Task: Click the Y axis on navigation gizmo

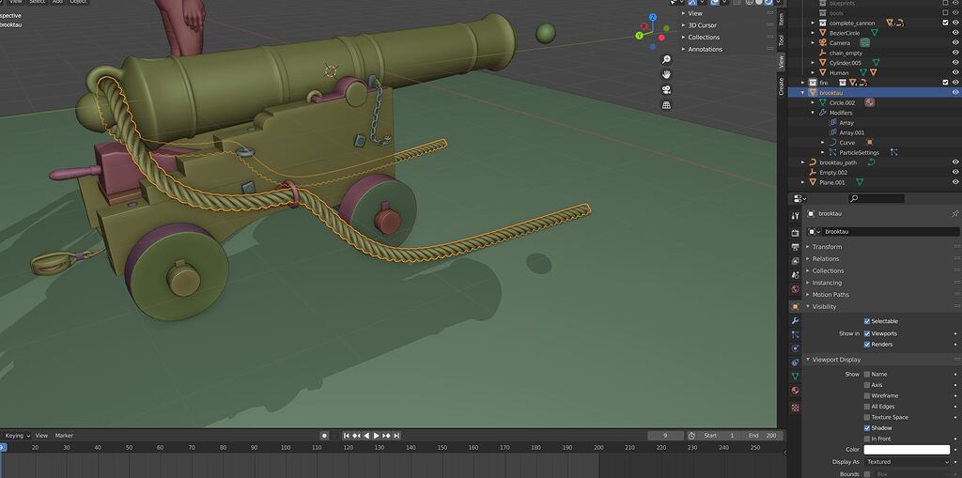Action: [x=639, y=36]
